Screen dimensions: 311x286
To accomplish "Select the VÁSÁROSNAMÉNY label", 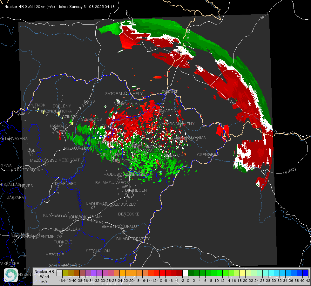I will (x=177, y=124).
